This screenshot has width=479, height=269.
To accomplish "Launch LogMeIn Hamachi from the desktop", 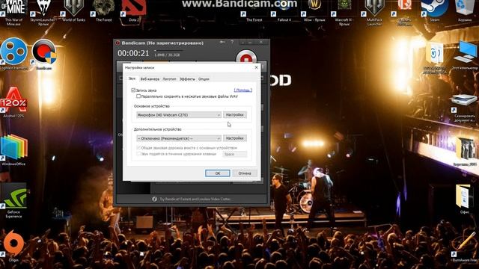I will (13, 54).
